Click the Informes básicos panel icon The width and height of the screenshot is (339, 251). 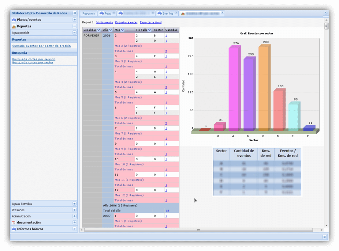[14, 229]
